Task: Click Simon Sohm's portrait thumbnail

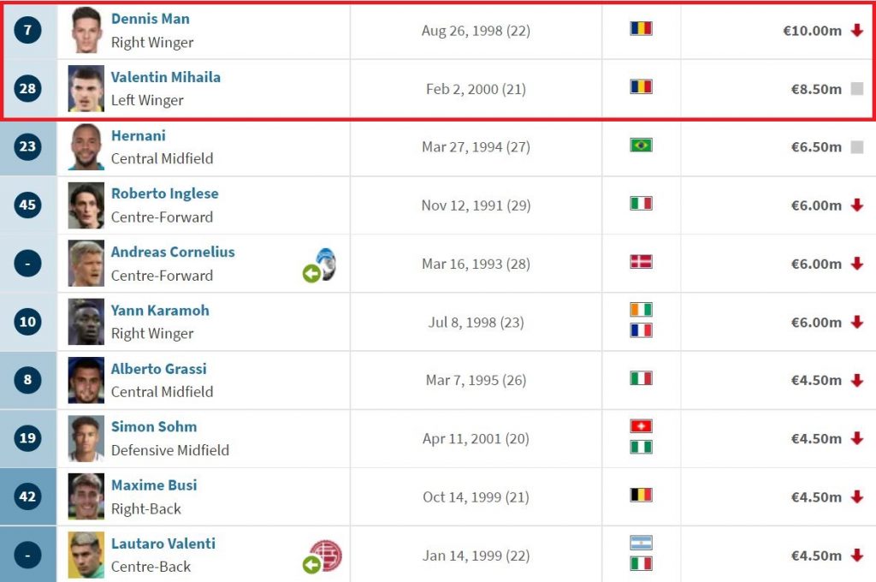Action: click(x=86, y=438)
